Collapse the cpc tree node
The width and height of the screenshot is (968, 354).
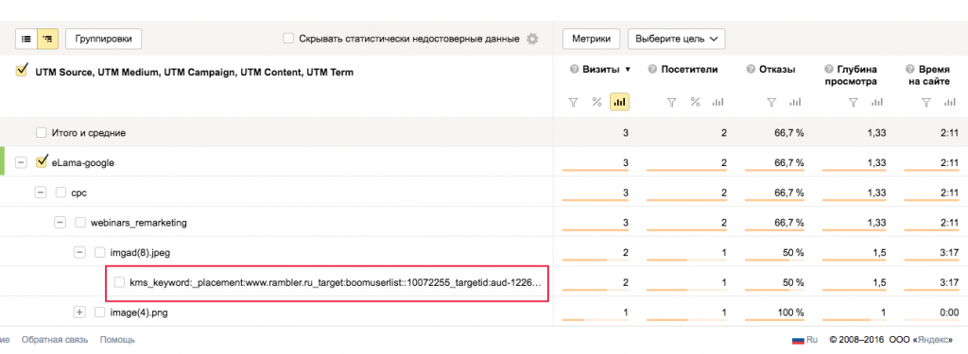tap(41, 193)
